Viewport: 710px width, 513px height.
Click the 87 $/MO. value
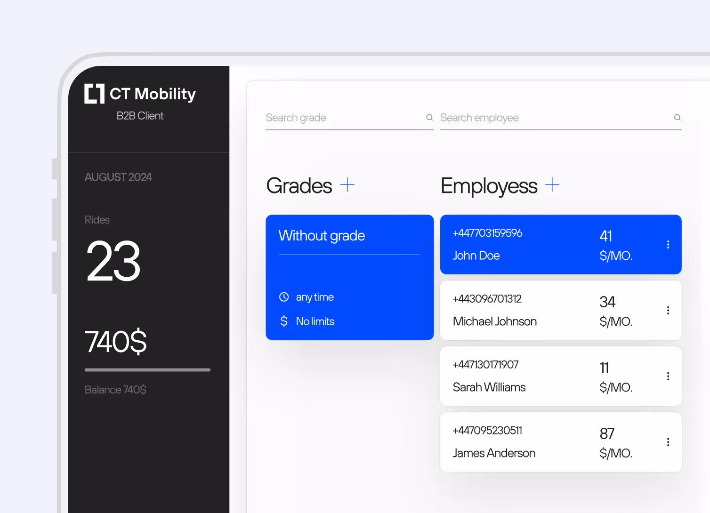[x=616, y=443]
